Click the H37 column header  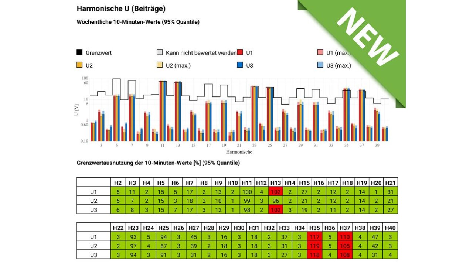tap(345, 228)
